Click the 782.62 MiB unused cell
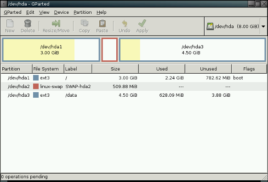This screenshot has height=182, width=268. (x=218, y=78)
